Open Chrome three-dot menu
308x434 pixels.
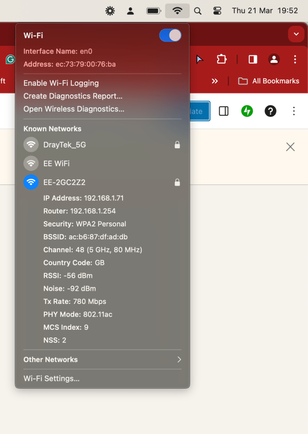coord(295,59)
